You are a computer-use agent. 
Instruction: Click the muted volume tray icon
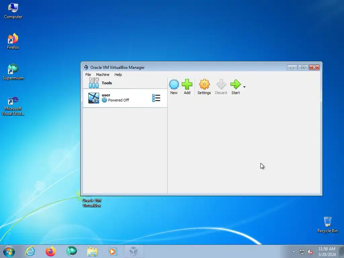310,252
